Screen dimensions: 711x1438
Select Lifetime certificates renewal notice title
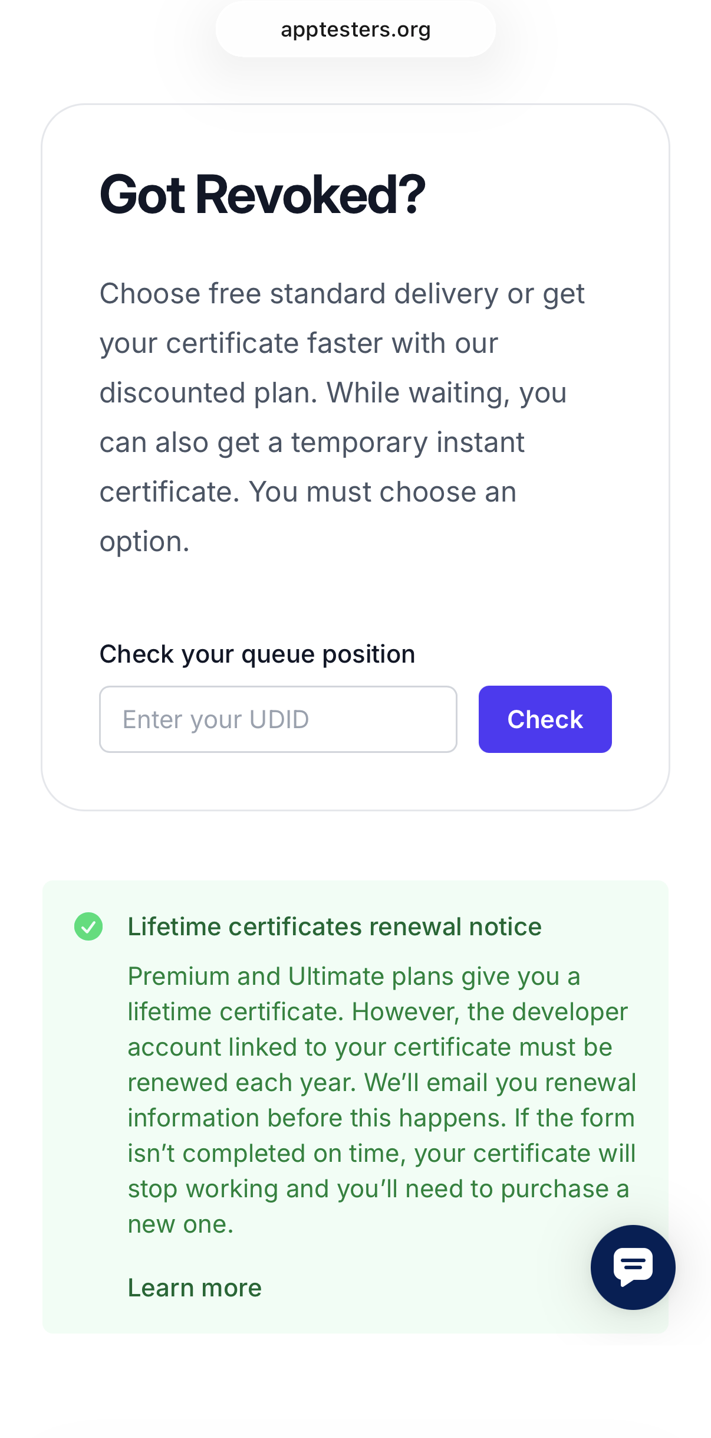[x=334, y=926]
